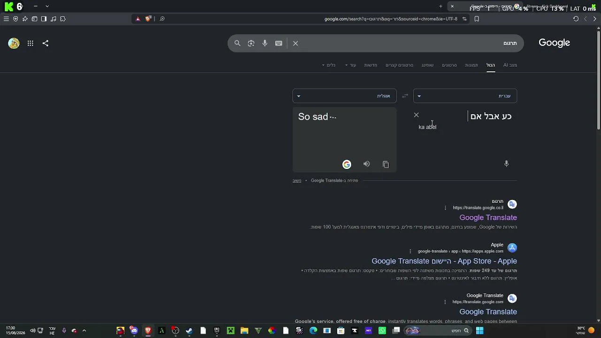Open Google Translate App Store result
Screen dimensions: 601x338
pyautogui.click(x=444, y=261)
